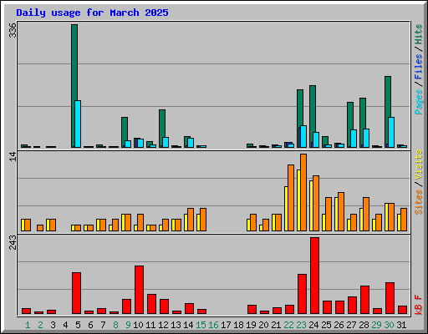Click the day label "4"

point(65,325)
